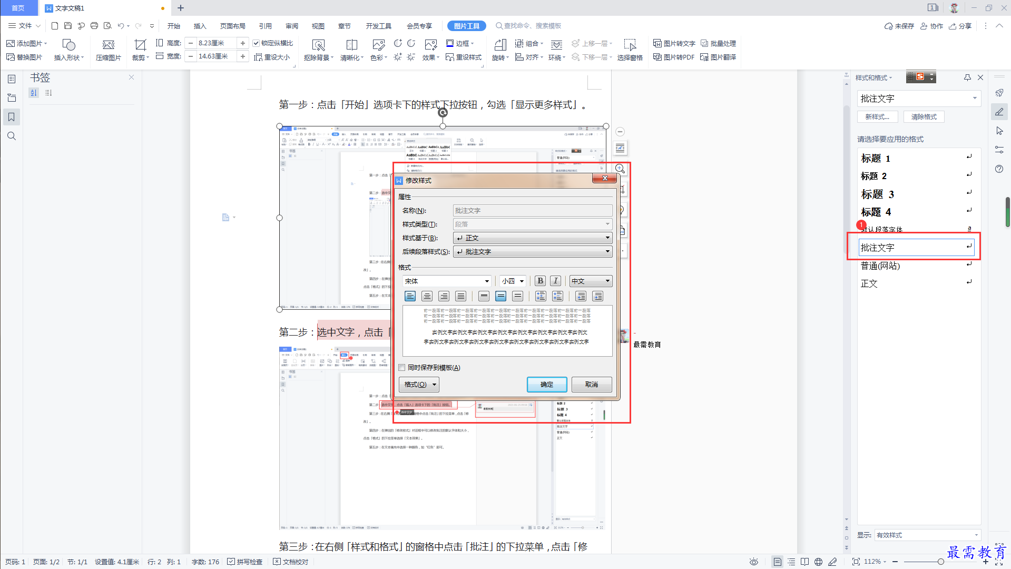Switch to page view mode in status bar
The image size is (1011, 569).
(x=777, y=562)
